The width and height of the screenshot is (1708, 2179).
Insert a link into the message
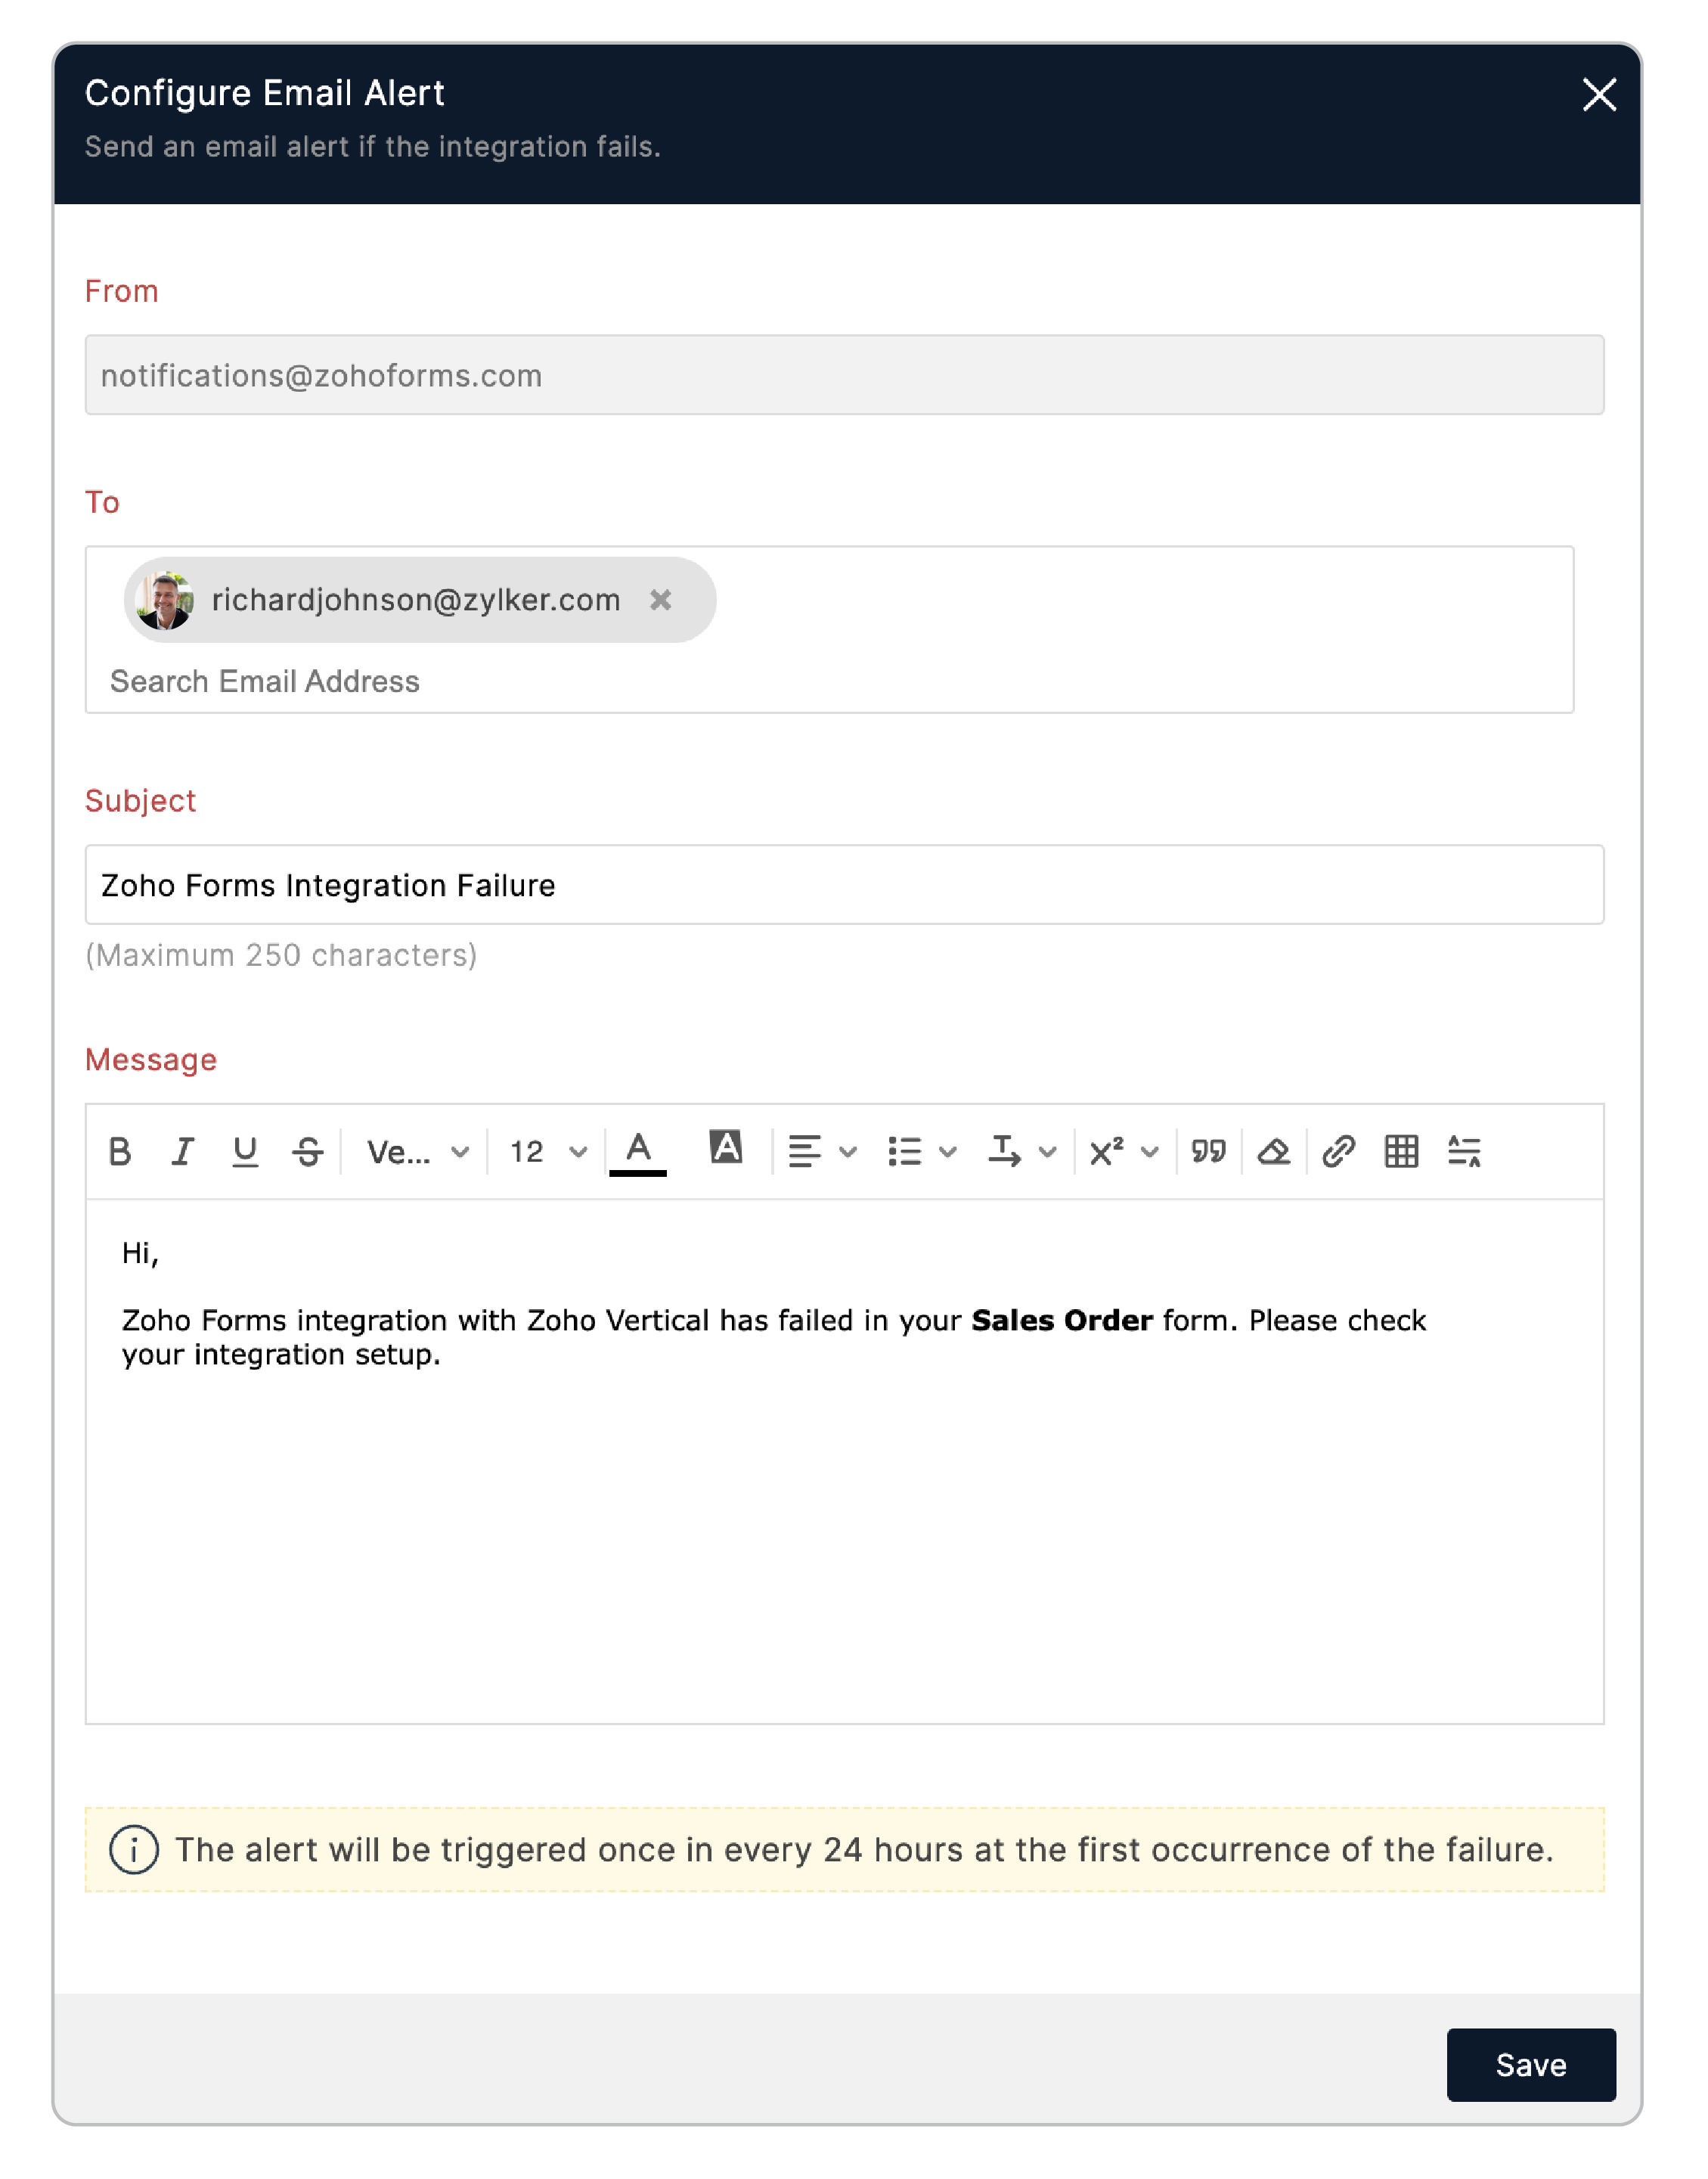pyautogui.click(x=1338, y=1152)
